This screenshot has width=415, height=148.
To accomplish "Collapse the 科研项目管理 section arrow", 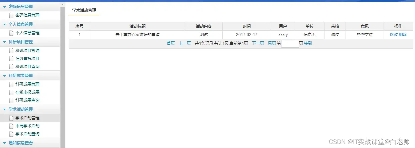I will tap(5, 42).
